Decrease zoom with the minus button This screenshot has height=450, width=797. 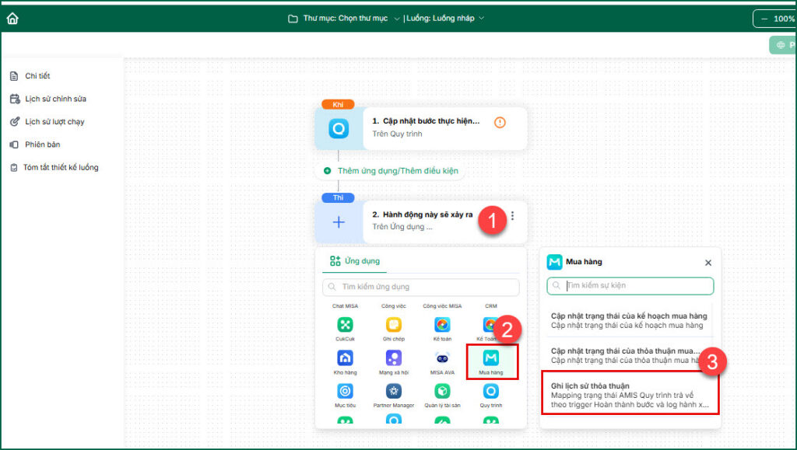click(x=764, y=19)
